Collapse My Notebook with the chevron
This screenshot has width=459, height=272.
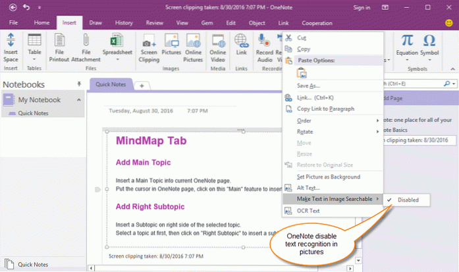point(79,100)
